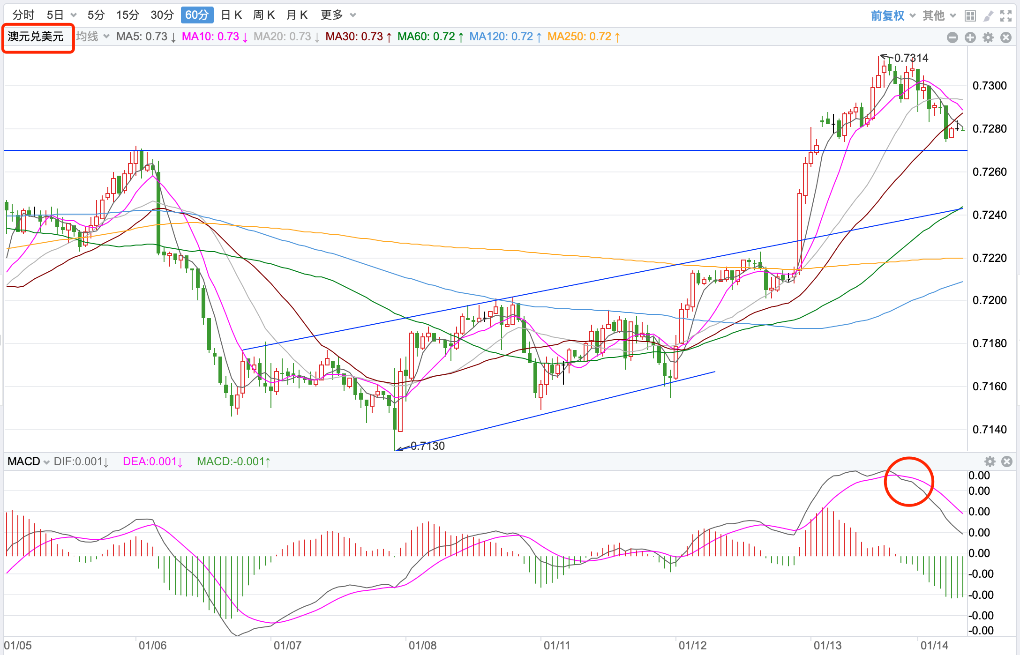Close the main chart indicator panel
Viewport: 1020px width, 655px height.
pyautogui.click(x=1006, y=37)
